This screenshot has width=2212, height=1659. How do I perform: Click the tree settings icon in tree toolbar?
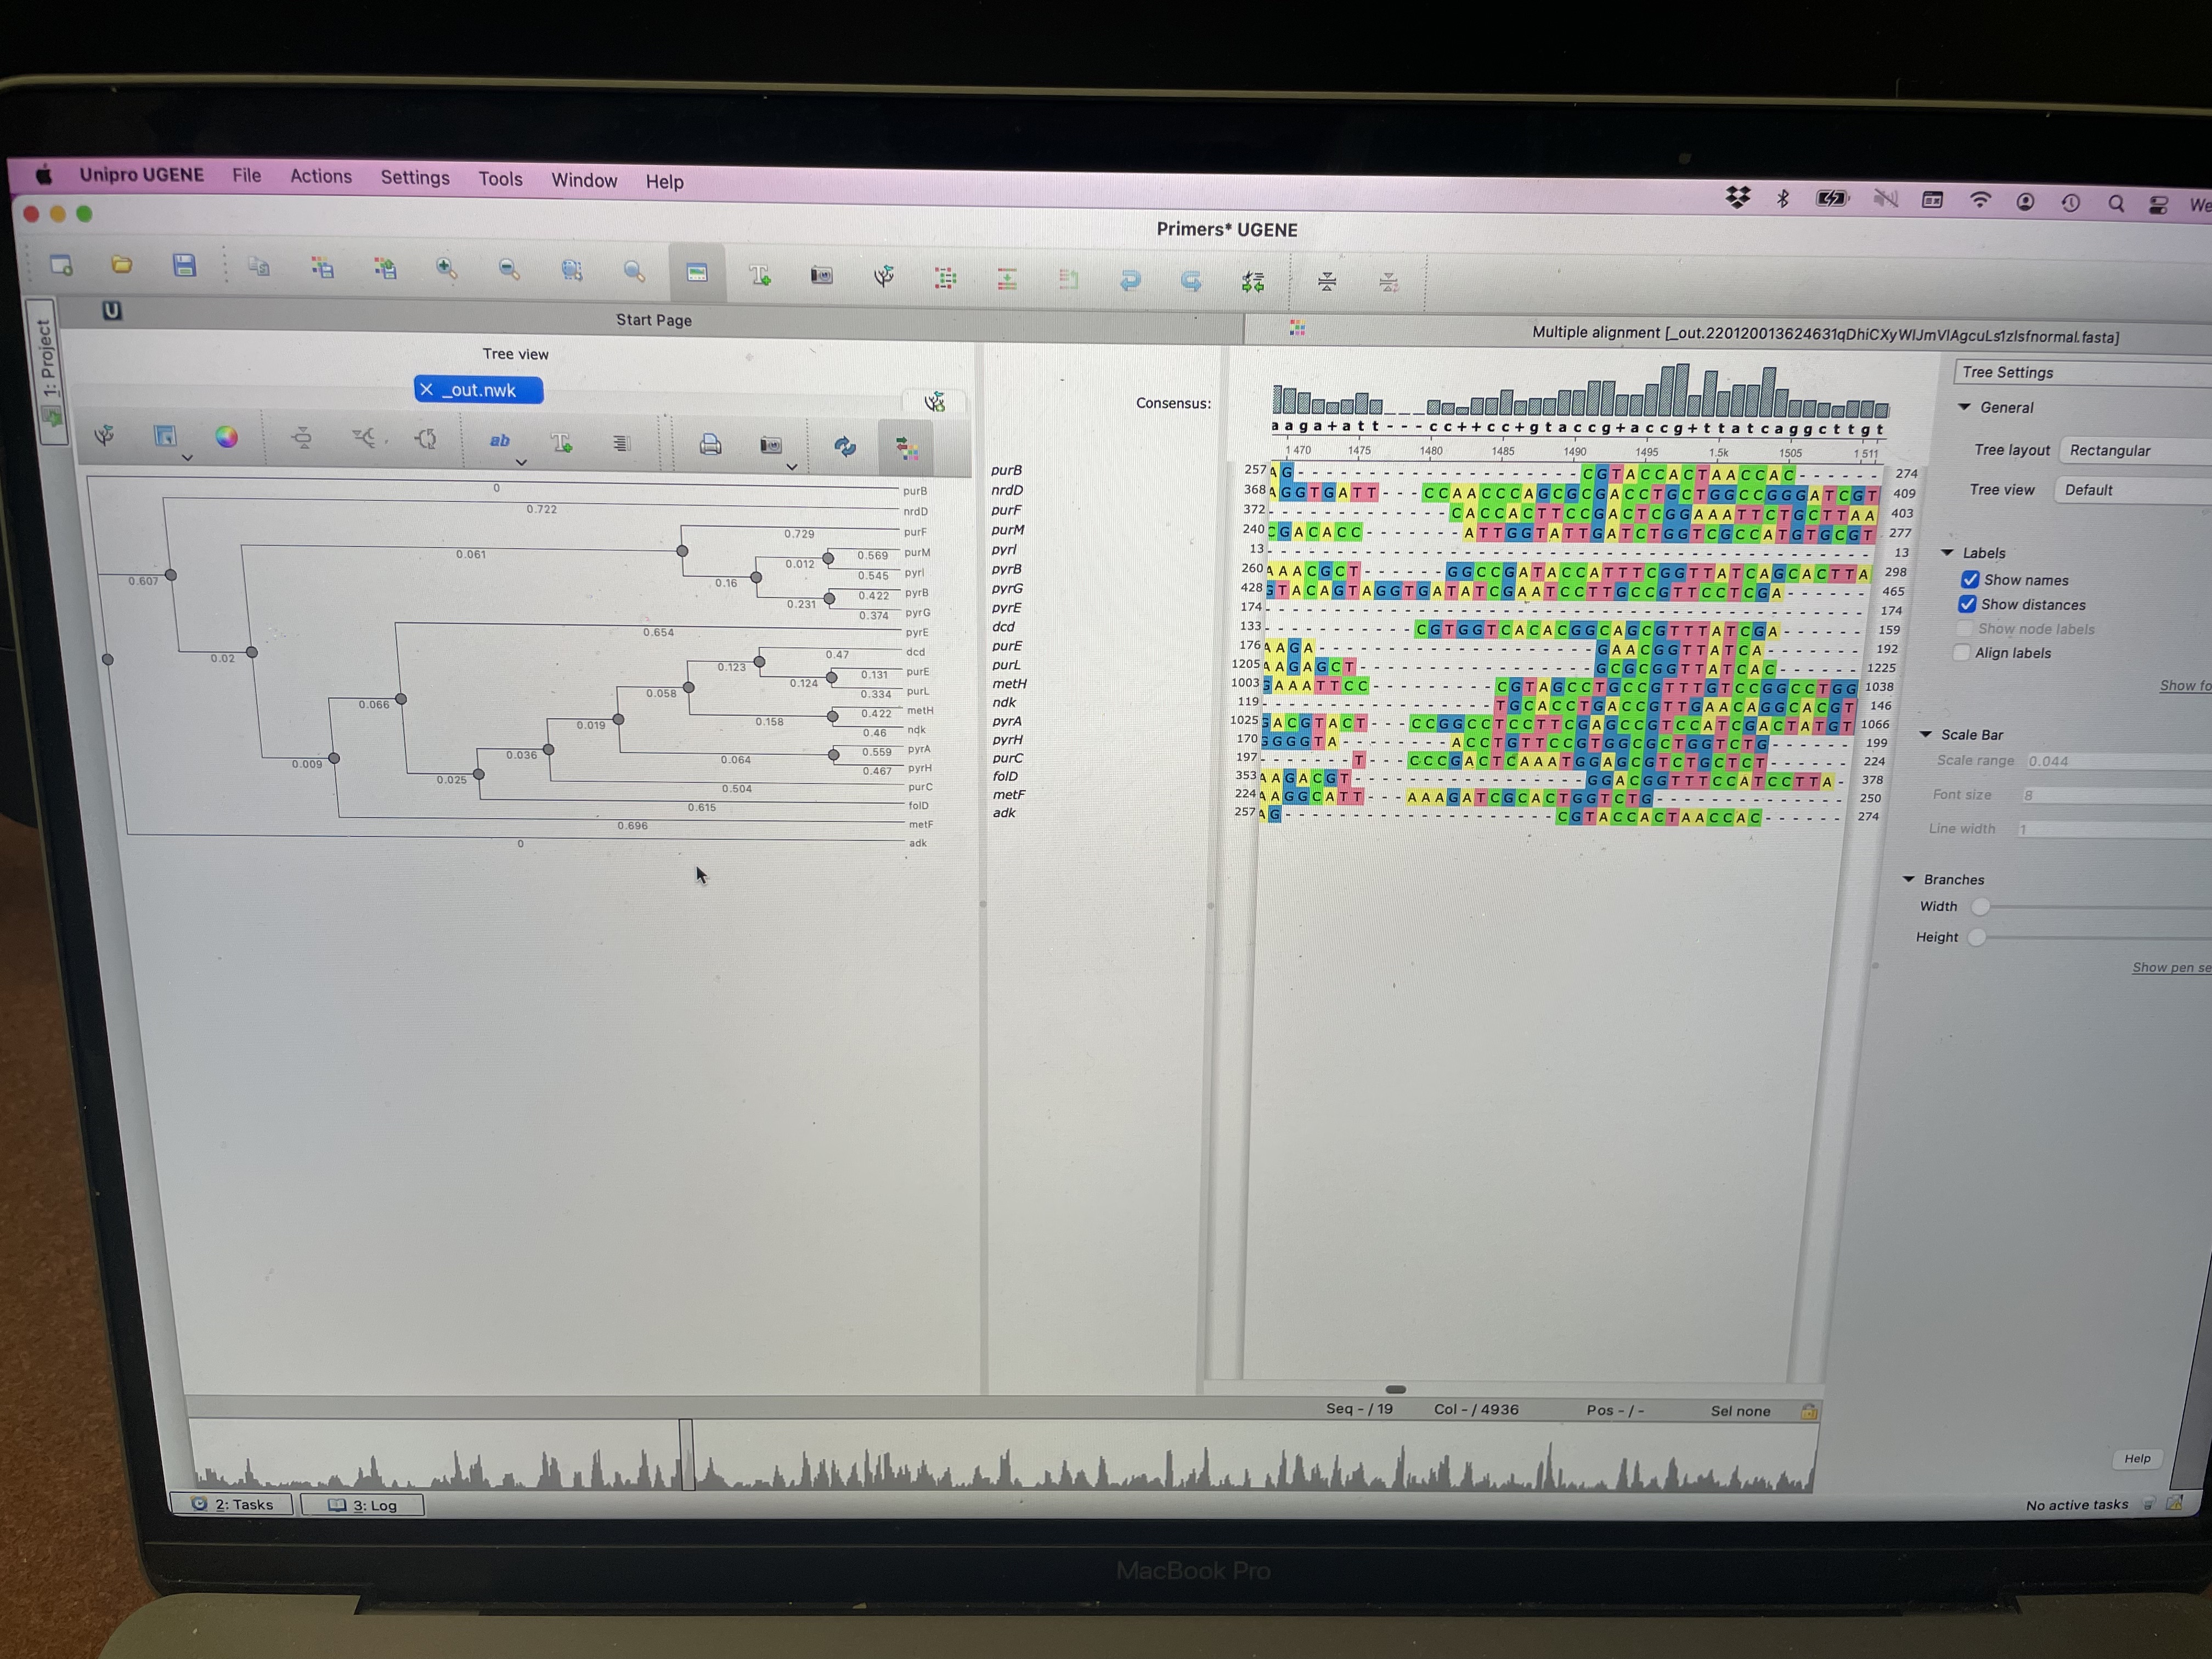(103, 435)
